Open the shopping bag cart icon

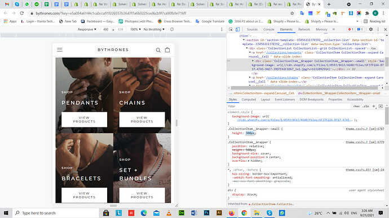coord(167,49)
